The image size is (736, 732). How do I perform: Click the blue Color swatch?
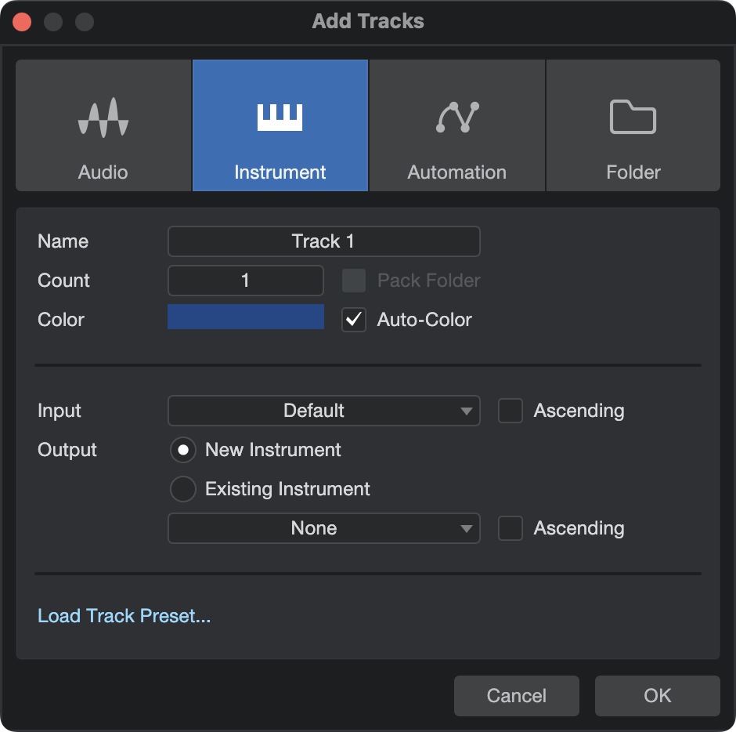246,317
